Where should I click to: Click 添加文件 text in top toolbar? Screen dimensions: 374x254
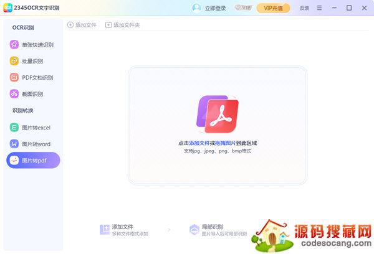pyautogui.click(x=86, y=25)
